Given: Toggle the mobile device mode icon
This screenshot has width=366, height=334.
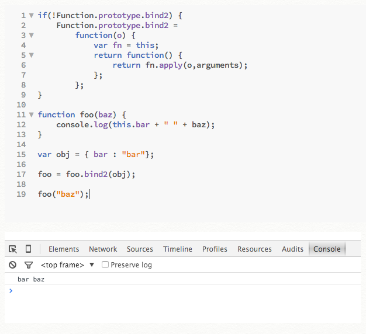Looking at the screenshot, I should [28, 249].
